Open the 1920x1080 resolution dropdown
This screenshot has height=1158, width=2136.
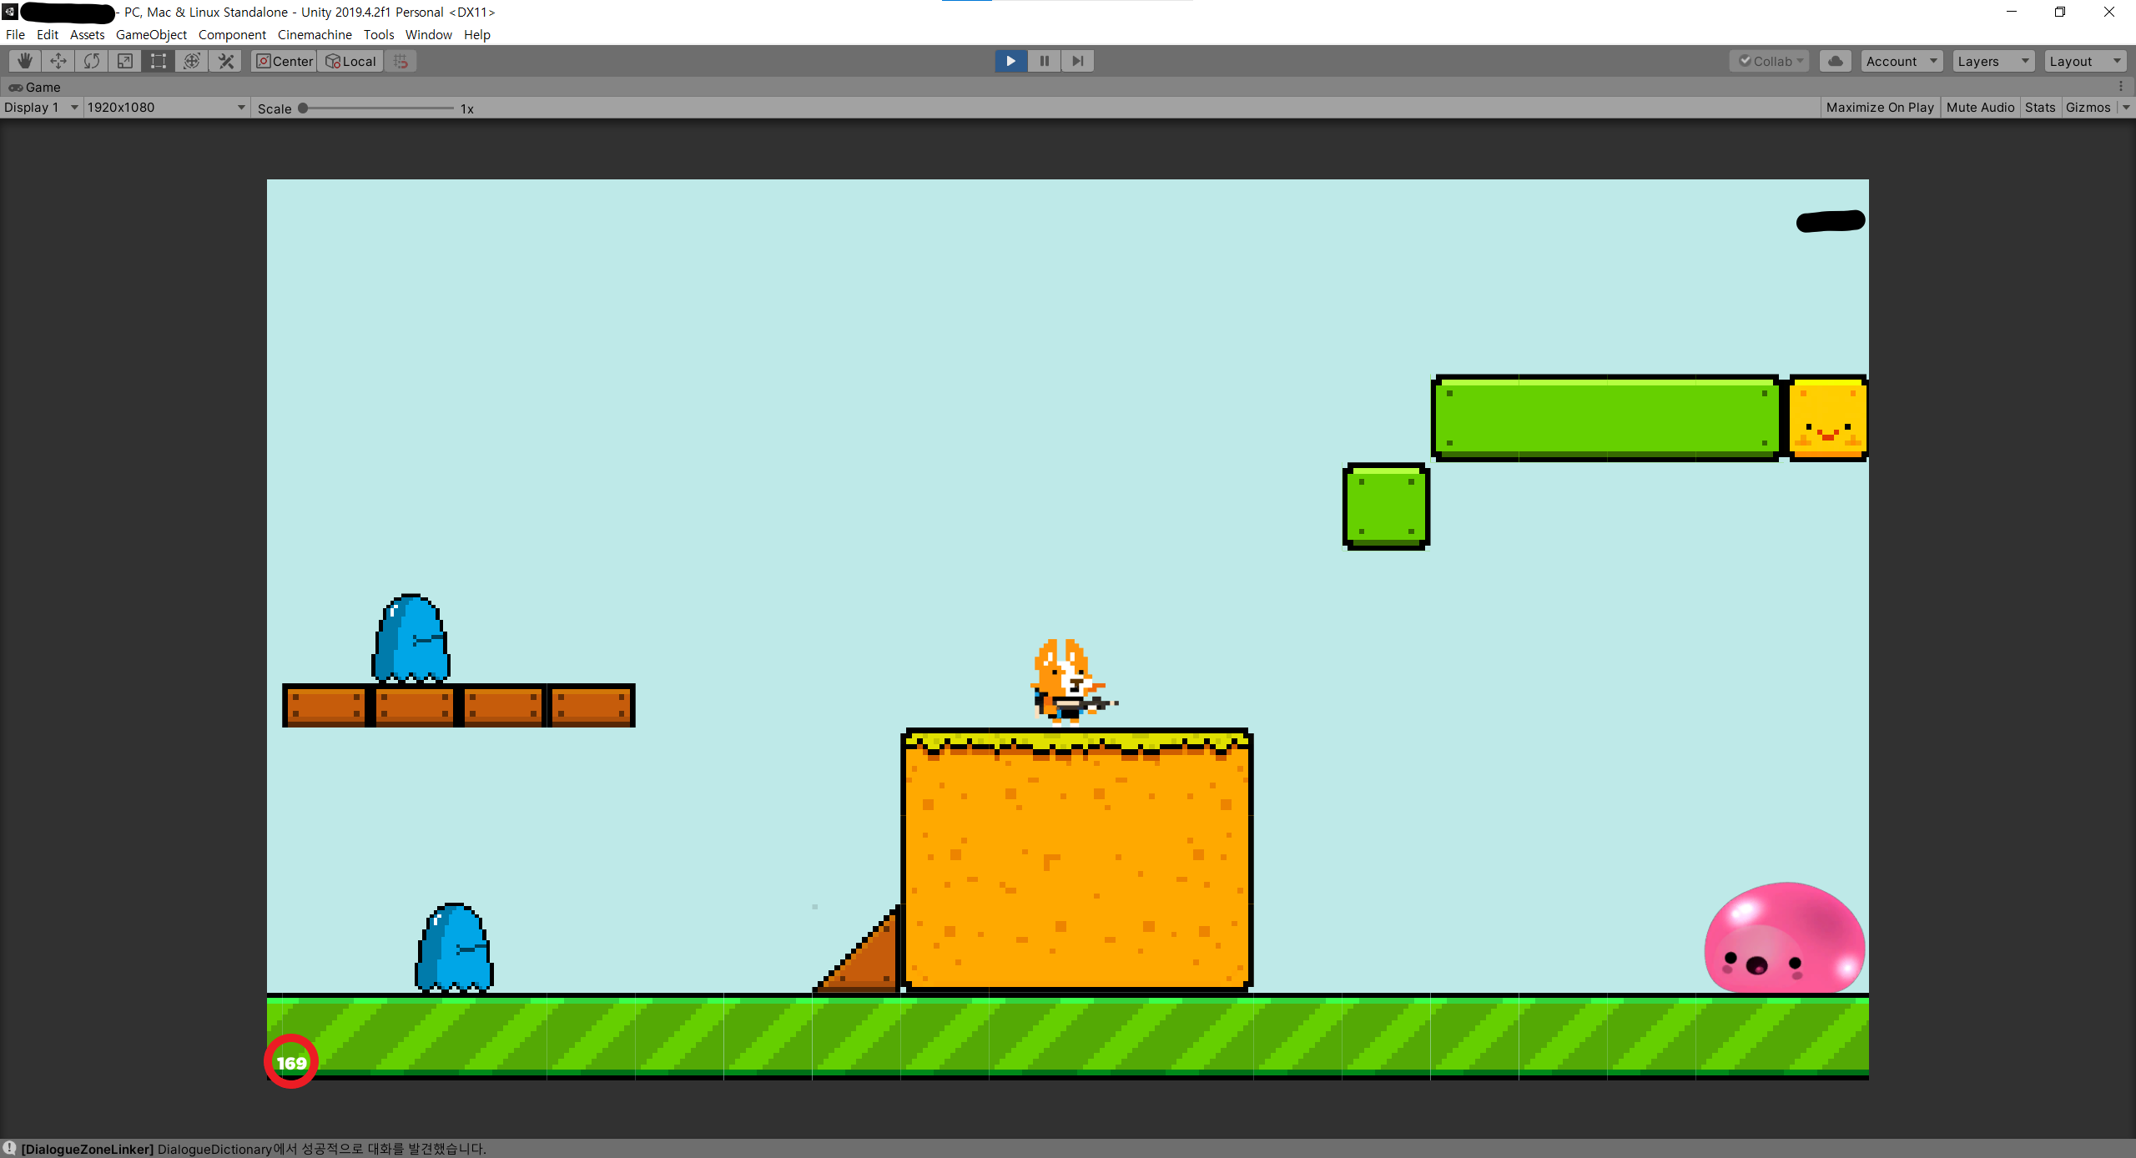[x=165, y=108]
